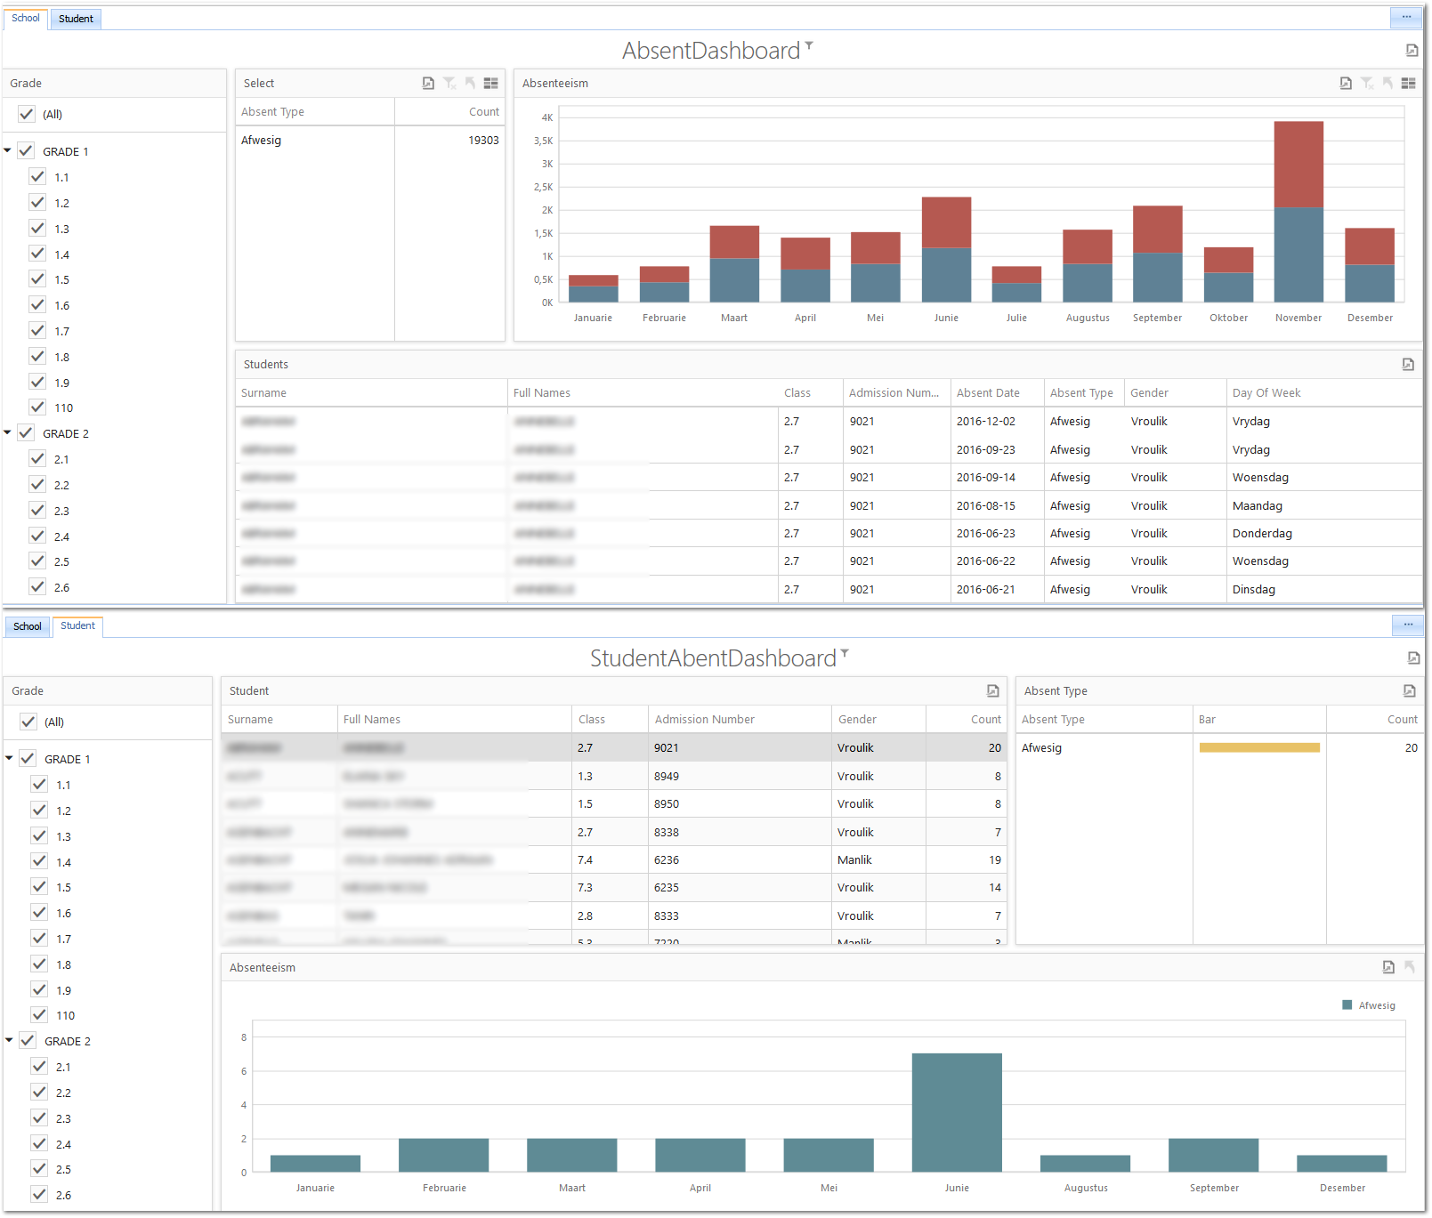The height and width of the screenshot is (1218, 1432).
Task: Sort Students grid by Absent Date header
Action: (997, 392)
